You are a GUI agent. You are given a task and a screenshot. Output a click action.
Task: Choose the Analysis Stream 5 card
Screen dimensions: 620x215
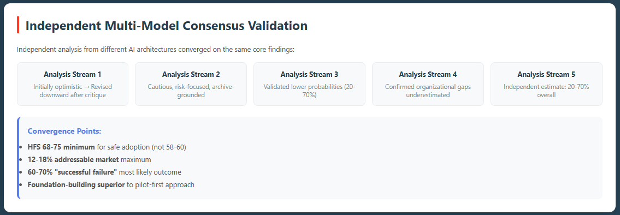[546, 84]
